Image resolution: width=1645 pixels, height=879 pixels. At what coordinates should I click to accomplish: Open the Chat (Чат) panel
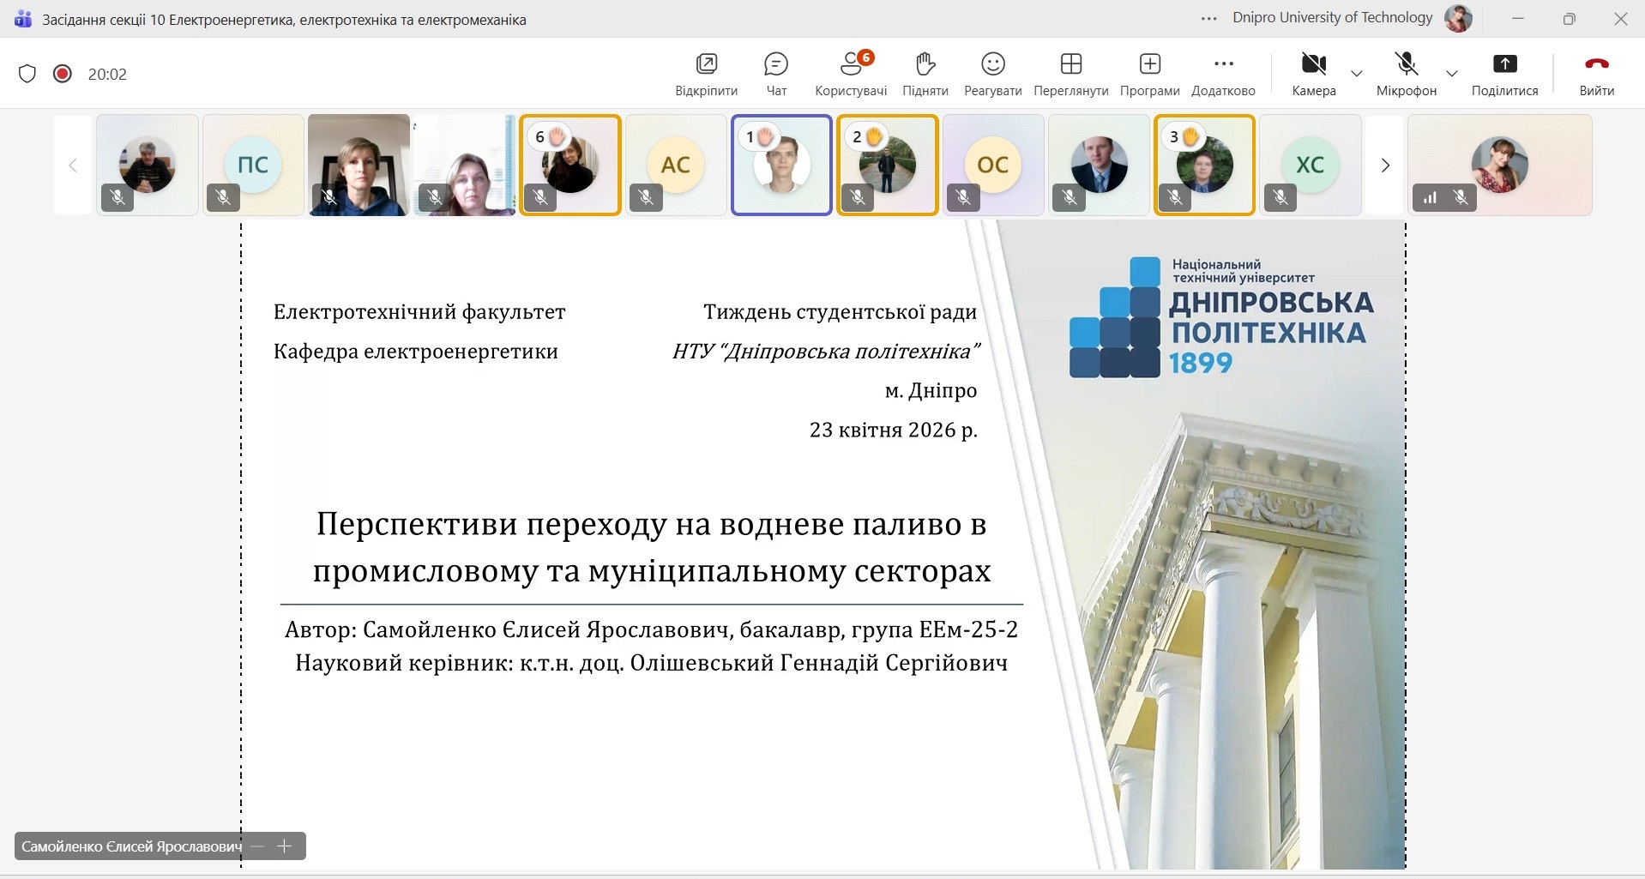pyautogui.click(x=775, y=73)
